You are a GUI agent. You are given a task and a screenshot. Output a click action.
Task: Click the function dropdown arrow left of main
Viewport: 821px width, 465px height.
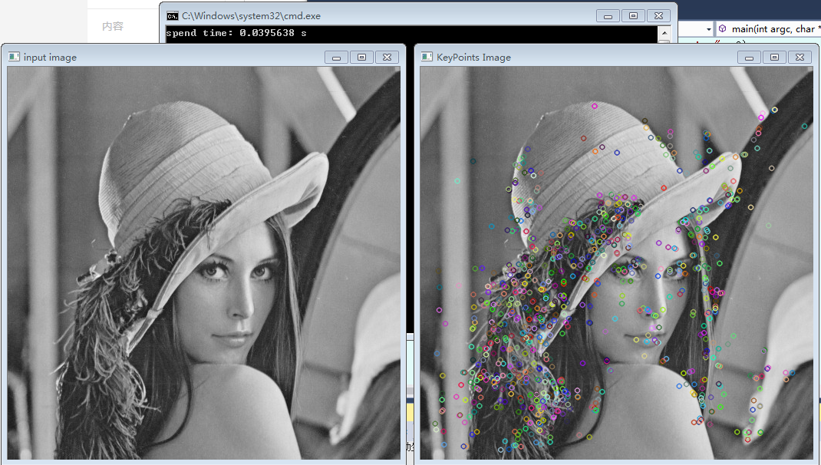click(x=708, y=29)
